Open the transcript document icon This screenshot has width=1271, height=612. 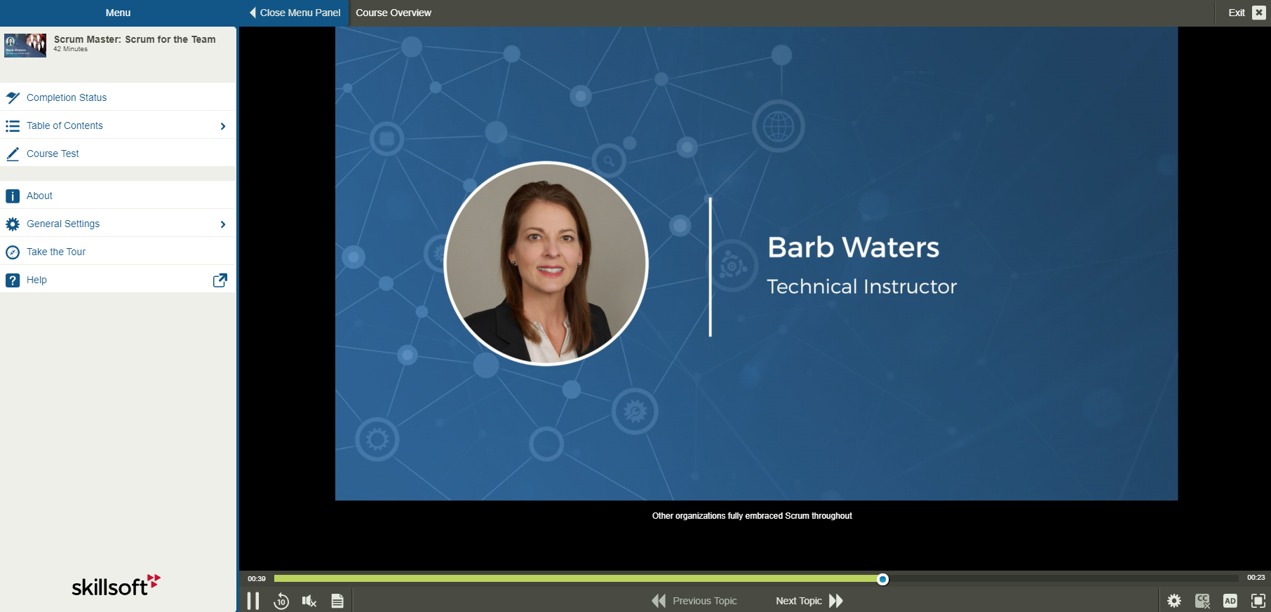pos(337,601)
